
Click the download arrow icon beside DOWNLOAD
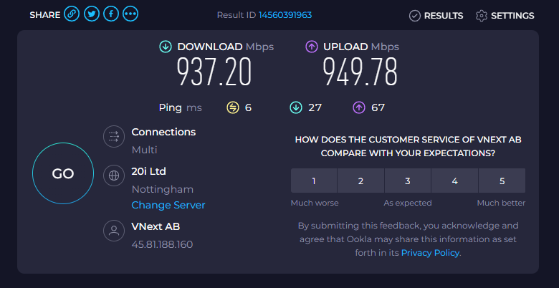click(166, 47)
